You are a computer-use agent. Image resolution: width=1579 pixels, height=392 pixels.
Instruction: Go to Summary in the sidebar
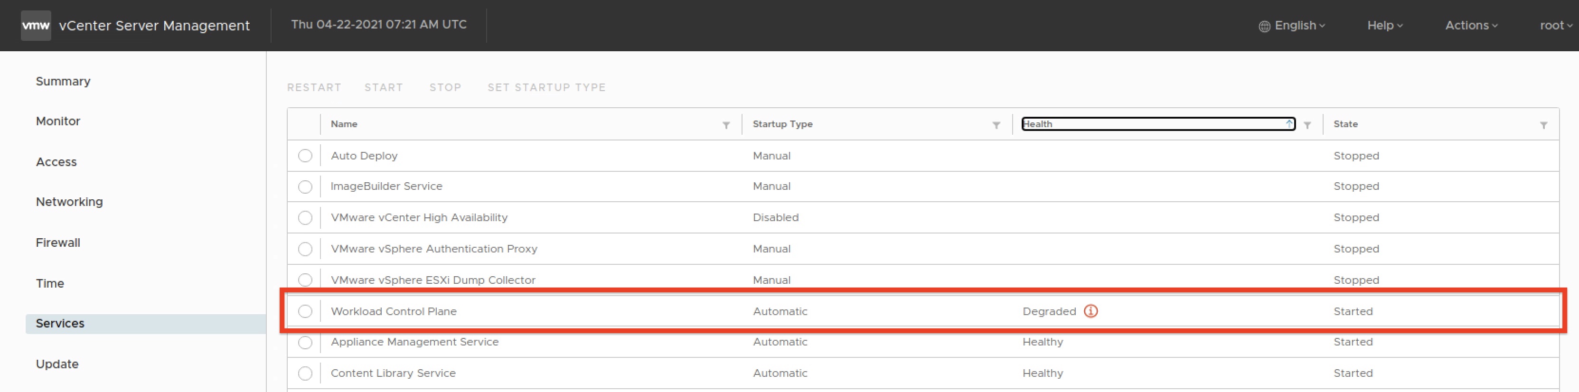tap(63, 82)
